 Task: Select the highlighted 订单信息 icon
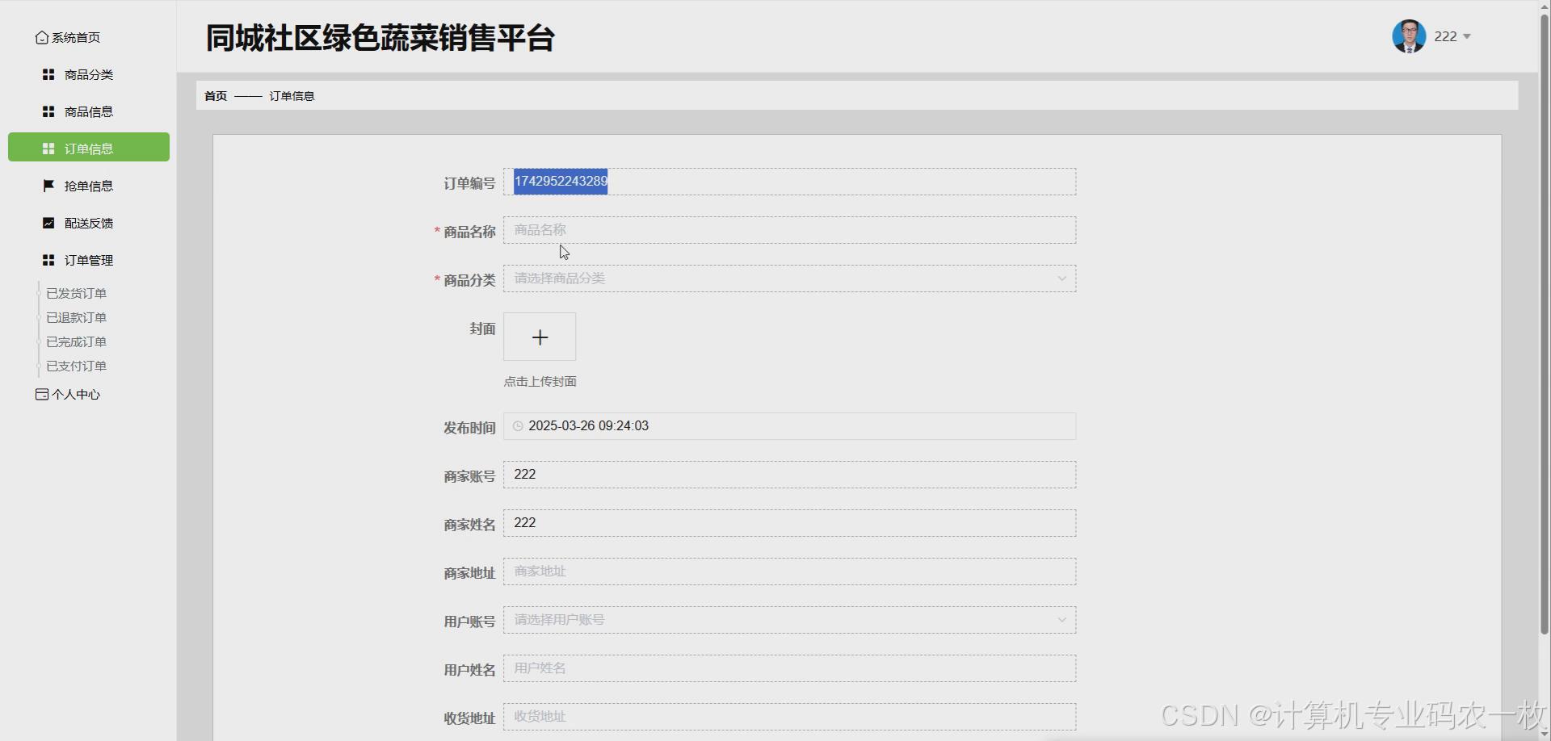click(x=48, y=148)
